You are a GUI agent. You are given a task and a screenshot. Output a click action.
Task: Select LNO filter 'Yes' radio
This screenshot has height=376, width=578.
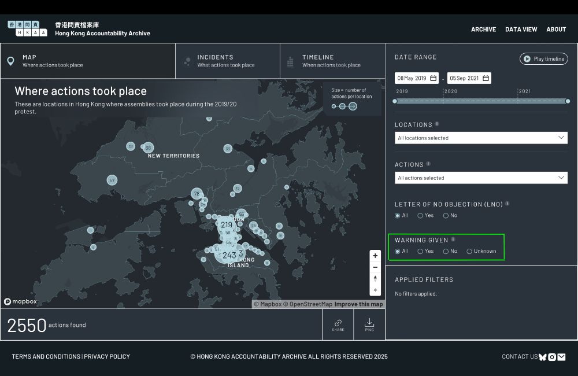pos(420,216)
